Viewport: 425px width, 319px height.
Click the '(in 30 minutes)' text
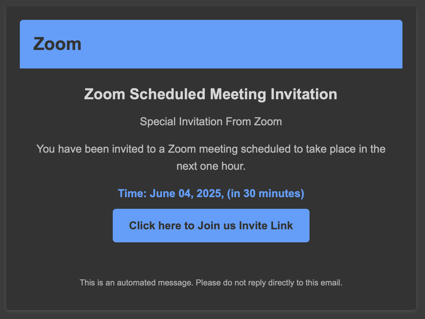265,193
